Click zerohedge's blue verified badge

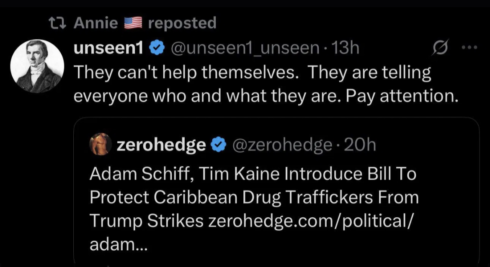[x=217, y=145]
